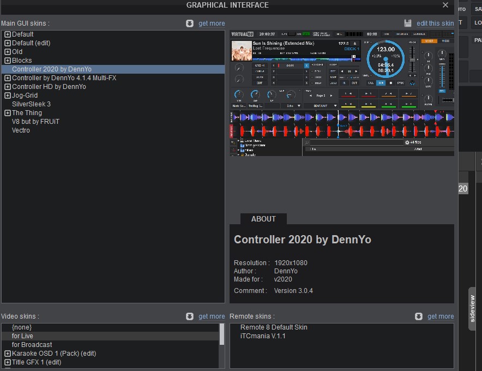Click download icon beside Video skins
Viewport: 482px width, 371px height.
click(x=190, y=316)
